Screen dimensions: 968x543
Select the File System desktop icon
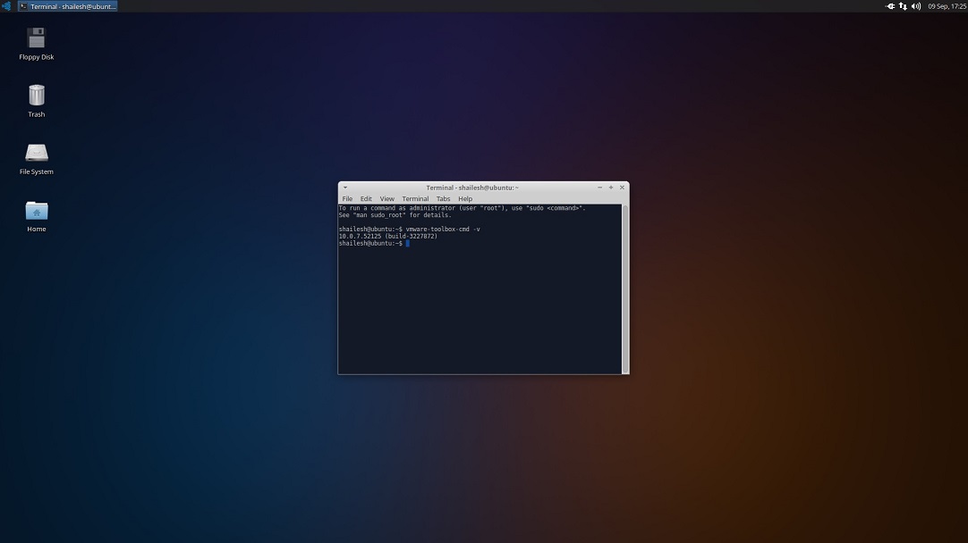pos(37,158)
